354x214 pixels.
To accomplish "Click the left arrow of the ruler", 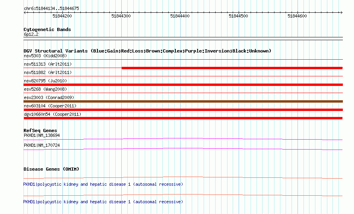I will tap(25, 12).
